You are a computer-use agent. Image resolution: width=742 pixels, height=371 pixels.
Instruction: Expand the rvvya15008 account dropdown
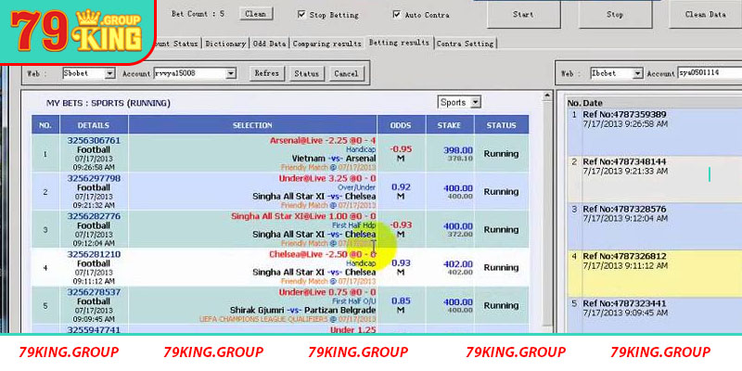coord(231,73)
